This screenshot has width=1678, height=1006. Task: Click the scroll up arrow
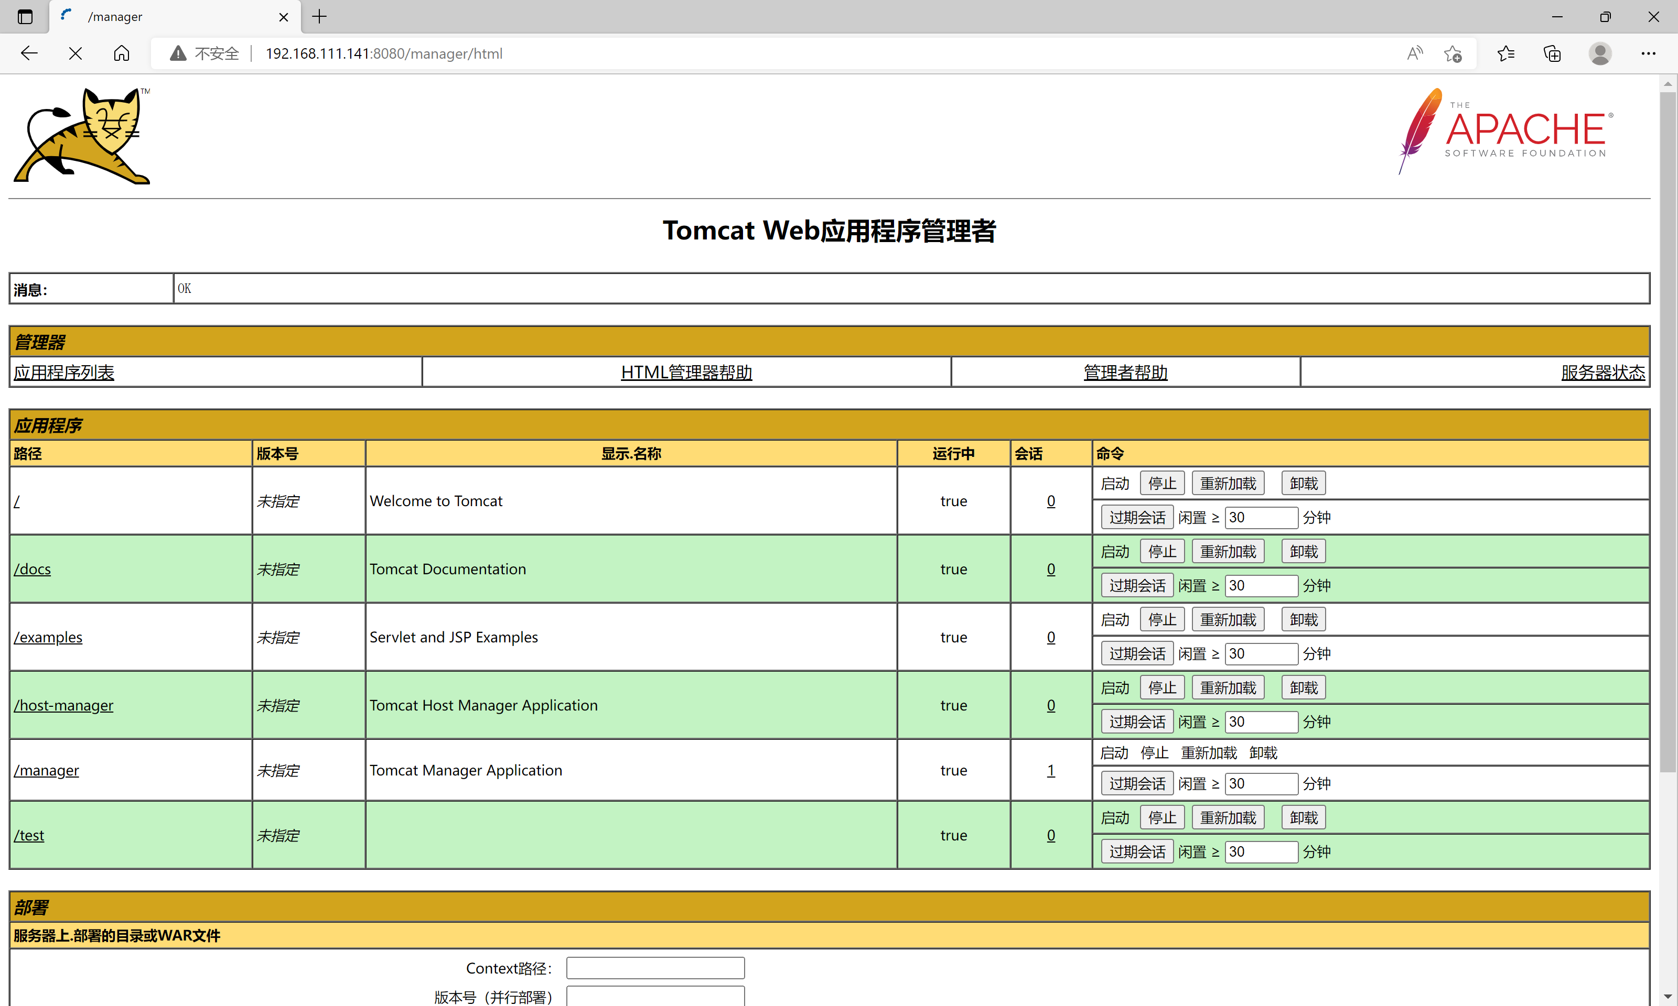pyautogui.click(x=1668, y=83)
